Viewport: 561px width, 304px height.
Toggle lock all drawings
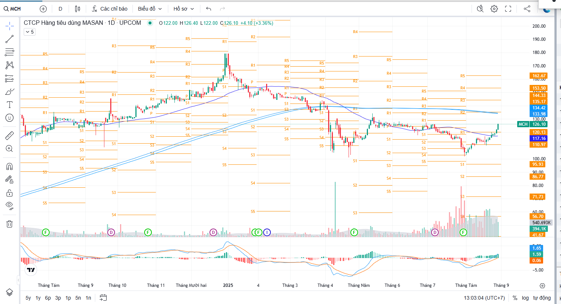pos(9,193)
